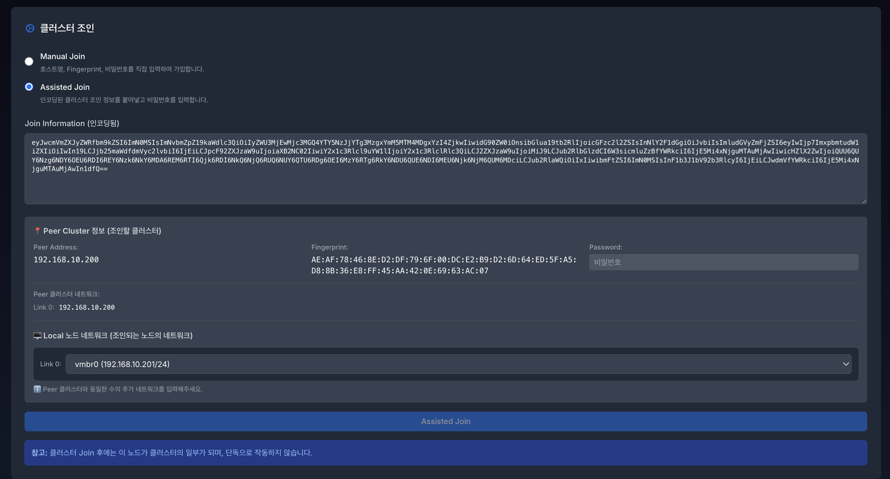
Task: Click the cluster join gear icon
Action: 30,28
